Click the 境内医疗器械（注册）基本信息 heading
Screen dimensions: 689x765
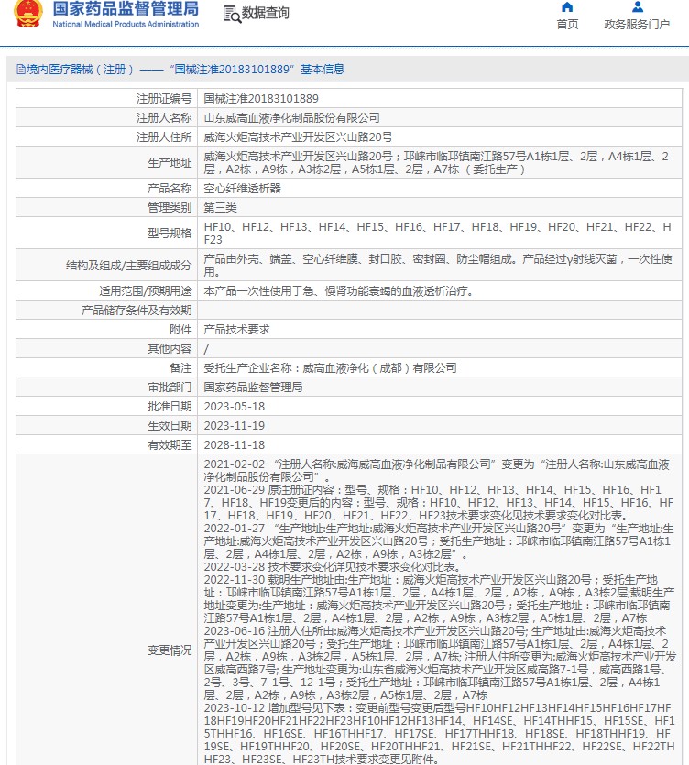[185, 70]
